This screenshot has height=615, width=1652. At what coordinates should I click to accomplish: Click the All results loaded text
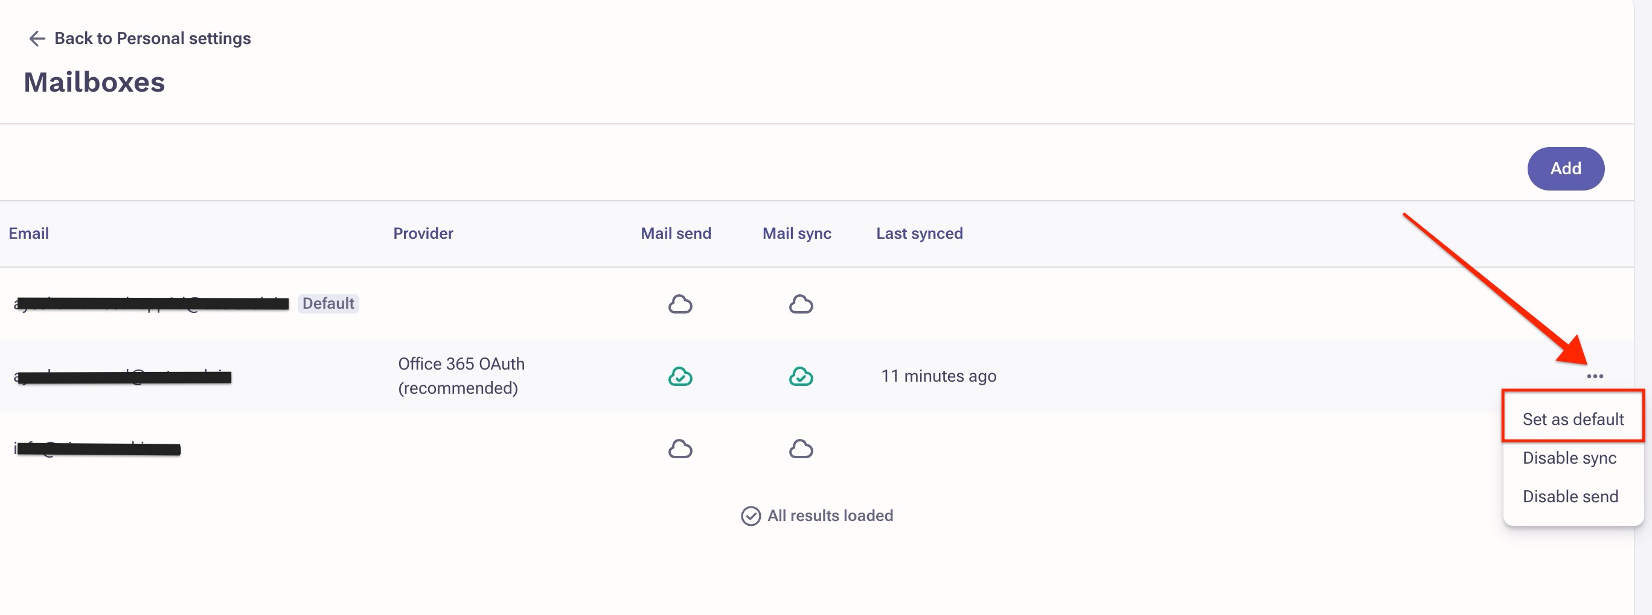[x=830, y=516]
